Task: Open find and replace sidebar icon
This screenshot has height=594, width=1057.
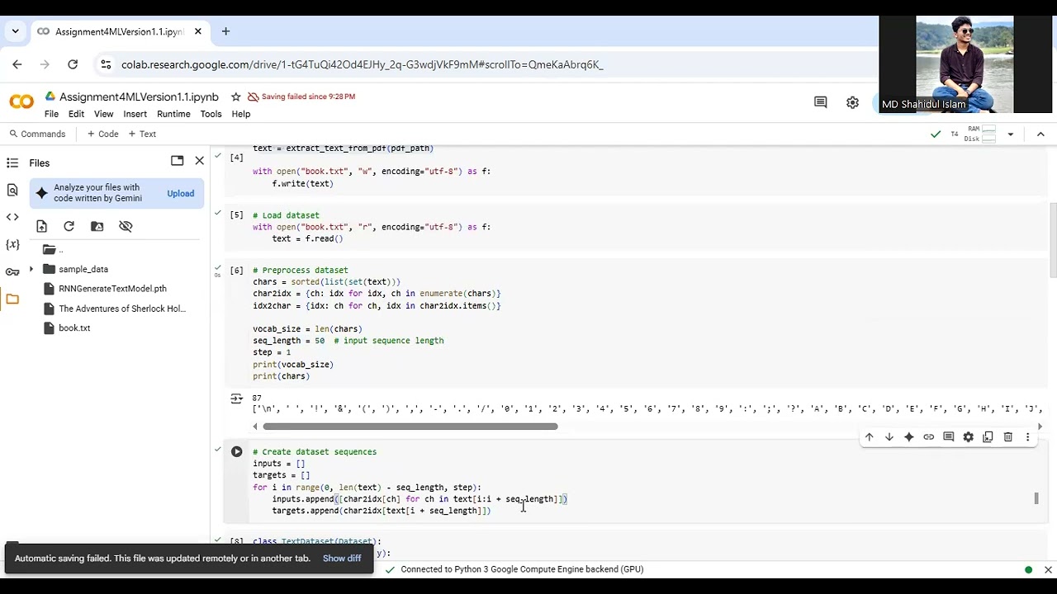Action: click(x=12, y=190)
